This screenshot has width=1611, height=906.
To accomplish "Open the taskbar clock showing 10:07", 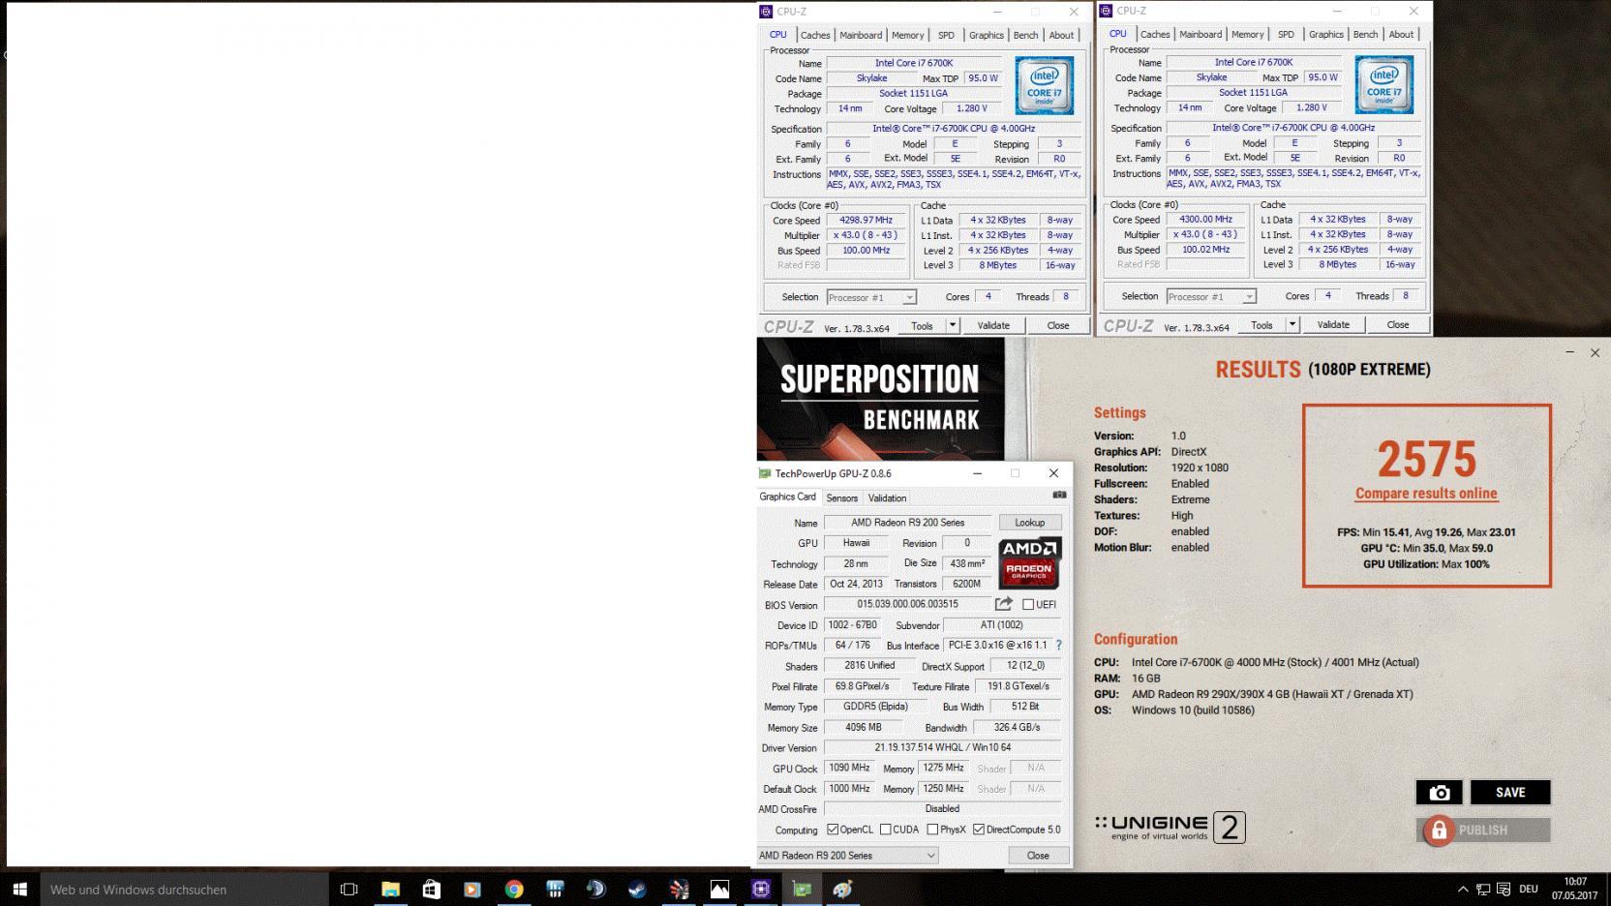I will click(x=1575, y=889).
